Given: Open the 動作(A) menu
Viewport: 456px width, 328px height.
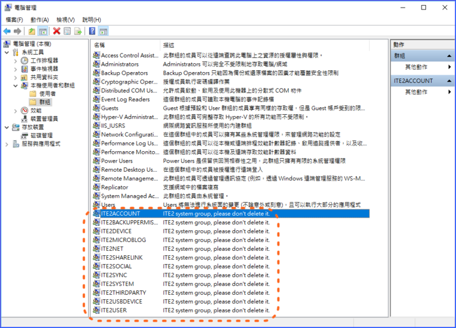Looking at the screenshot, I should [39, 20].
